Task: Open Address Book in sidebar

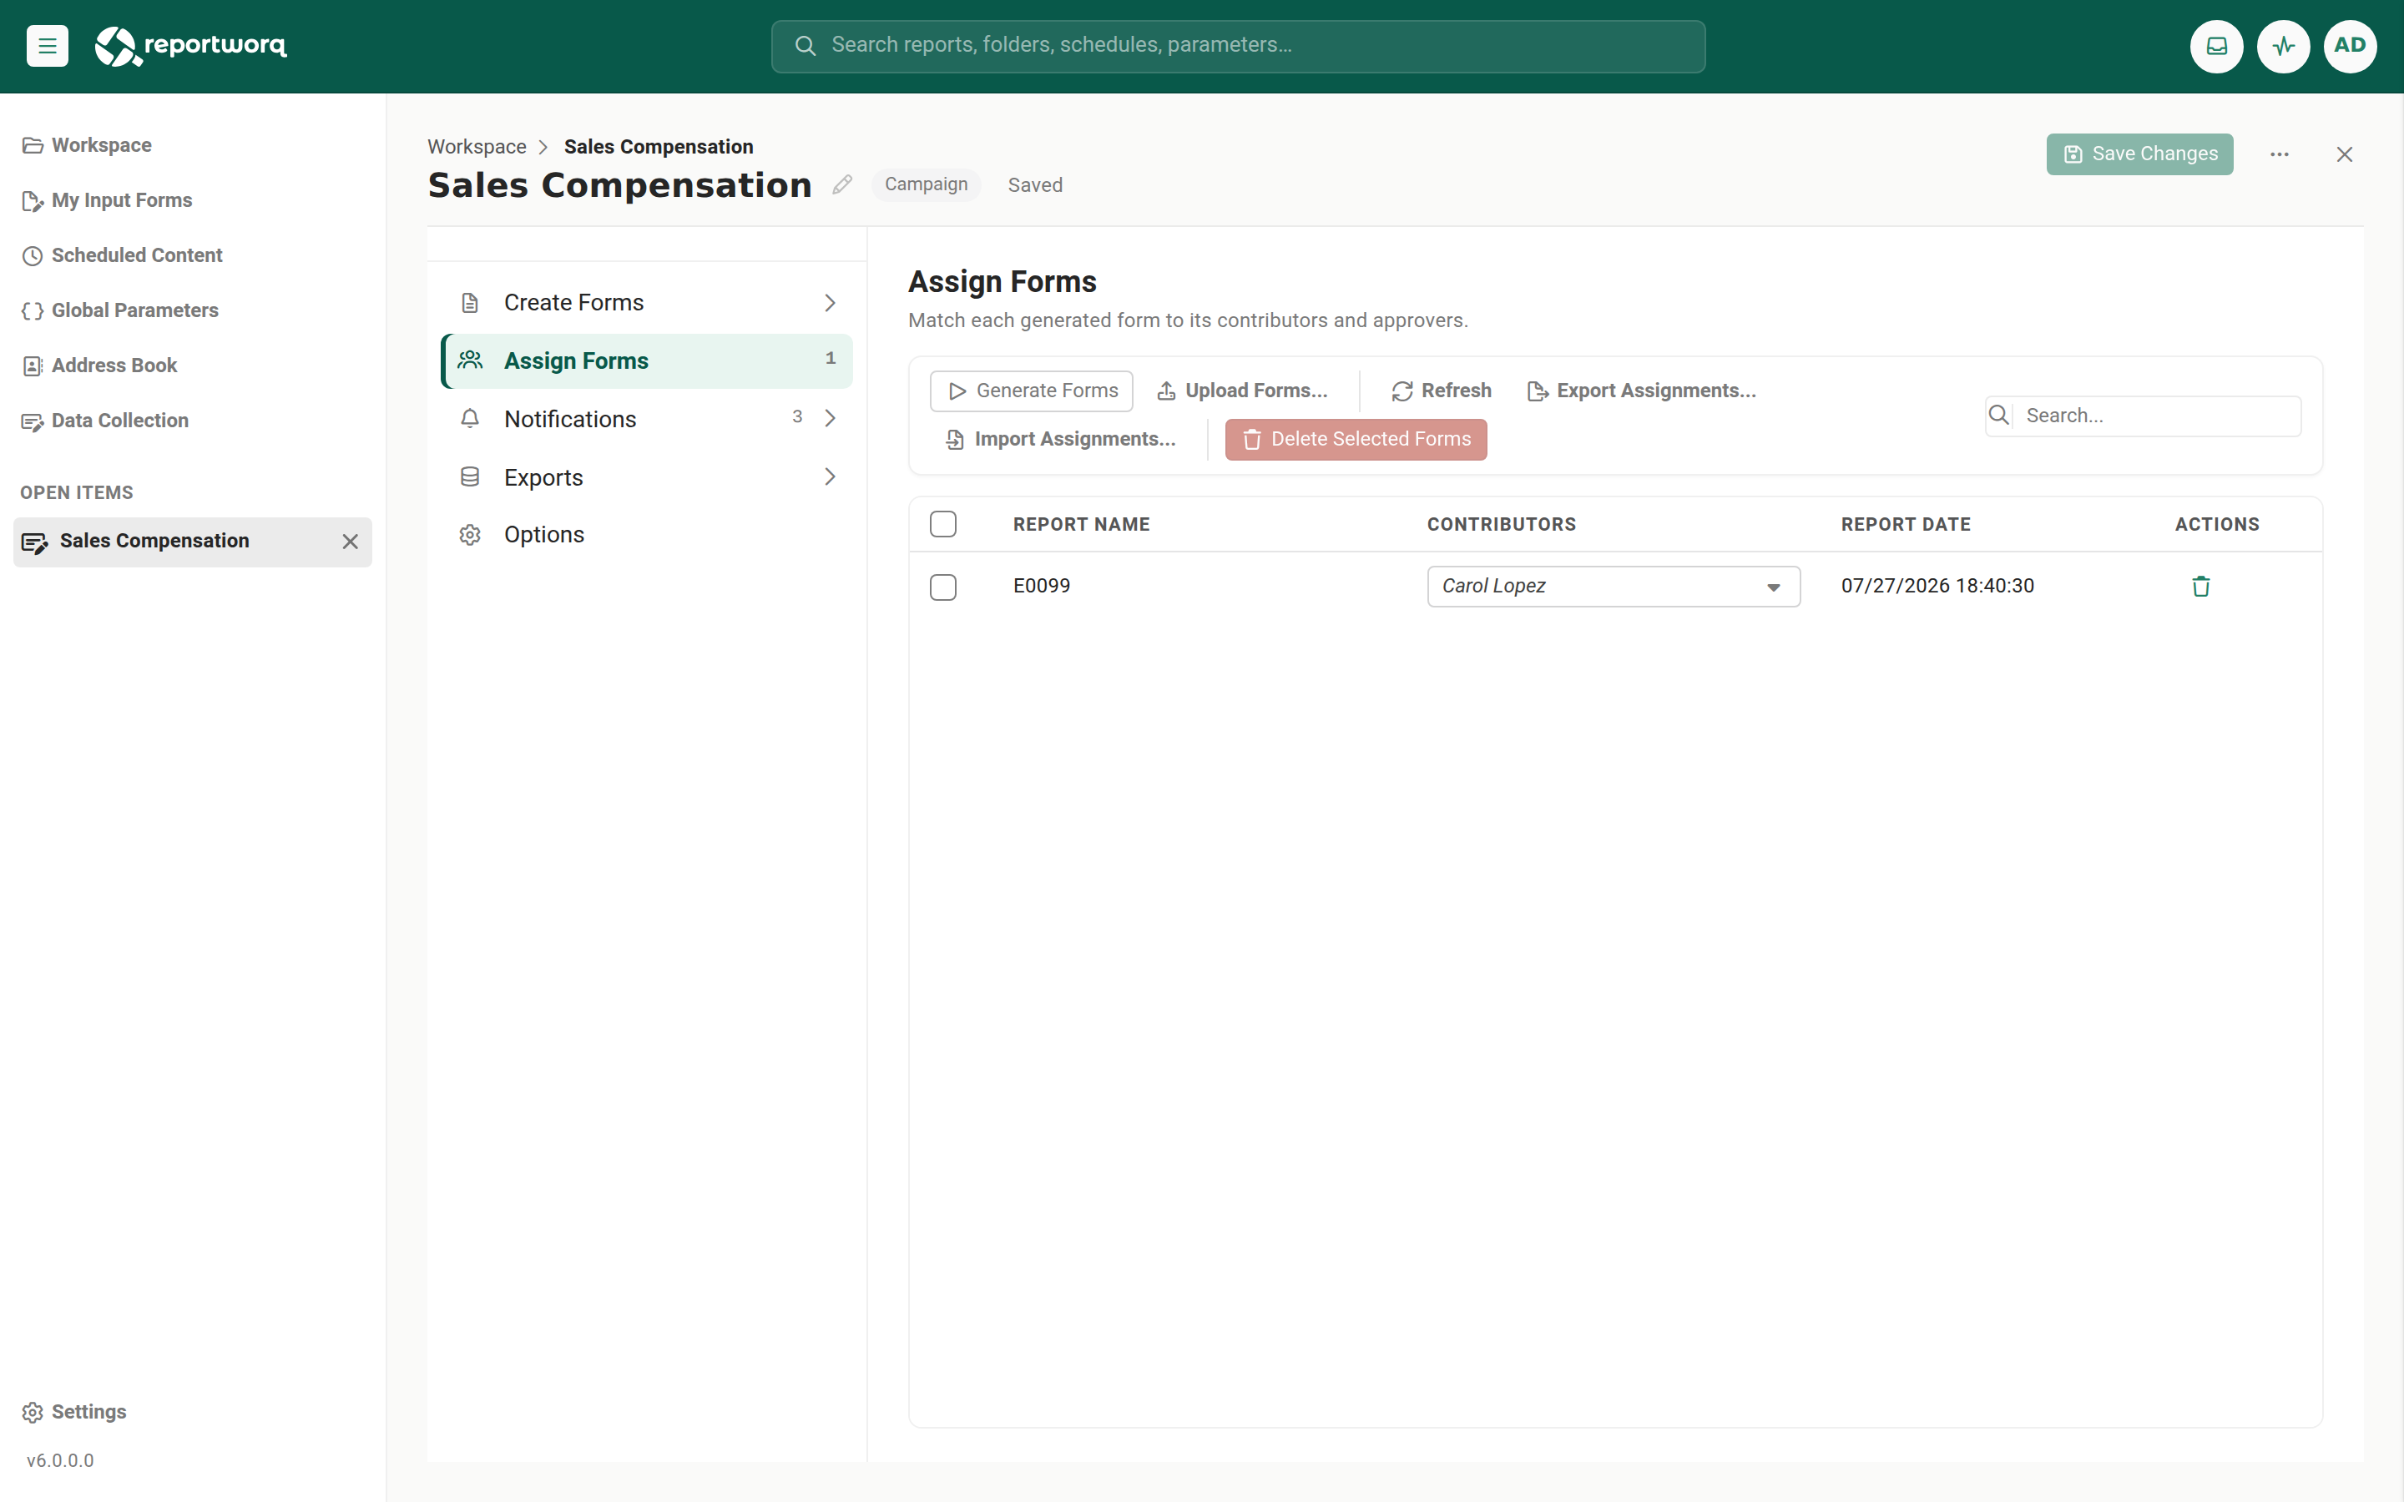Action: (x=99, y=365)
